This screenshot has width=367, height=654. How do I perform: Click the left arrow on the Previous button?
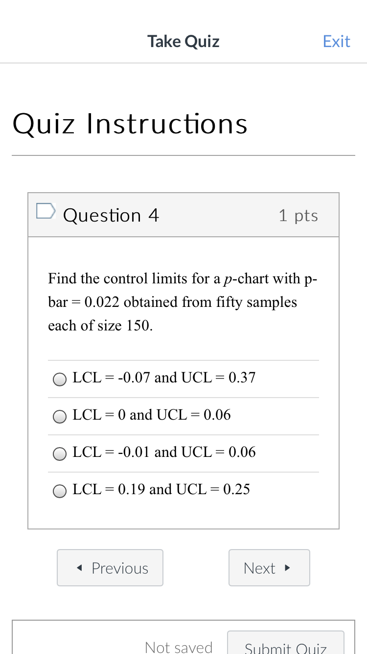coord(79,568)
